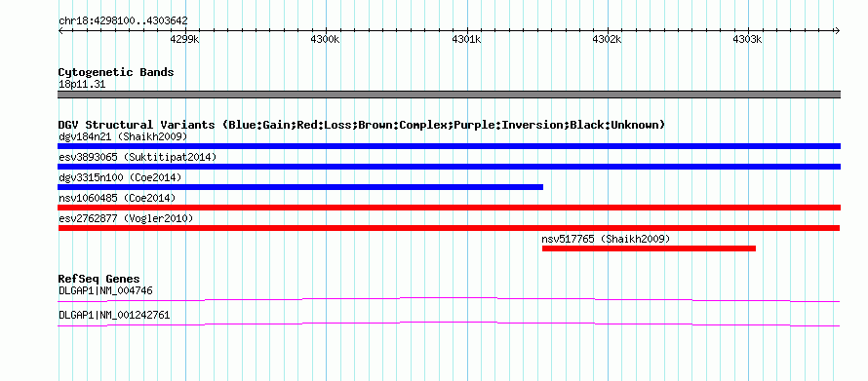Click the chr18:4298100..4303642 region label
868x381 pixels.
coord(123,21)
